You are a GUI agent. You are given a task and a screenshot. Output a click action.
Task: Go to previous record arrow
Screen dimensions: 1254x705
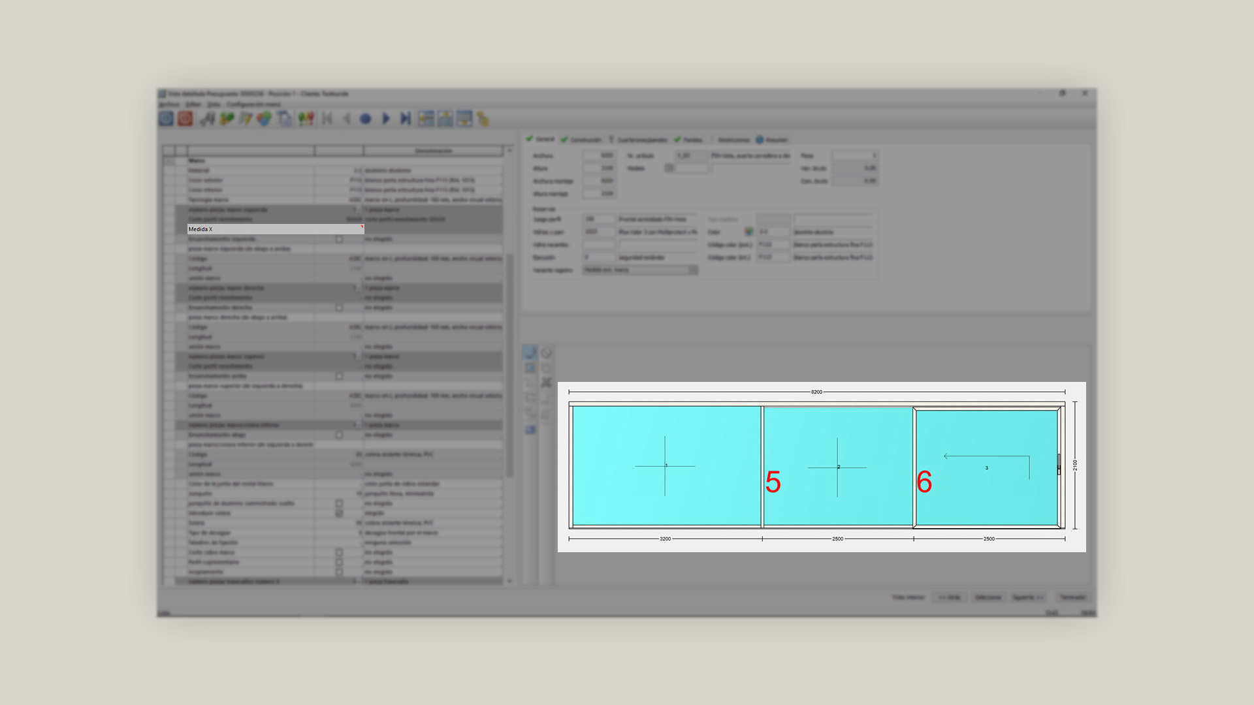click(347, 119)
